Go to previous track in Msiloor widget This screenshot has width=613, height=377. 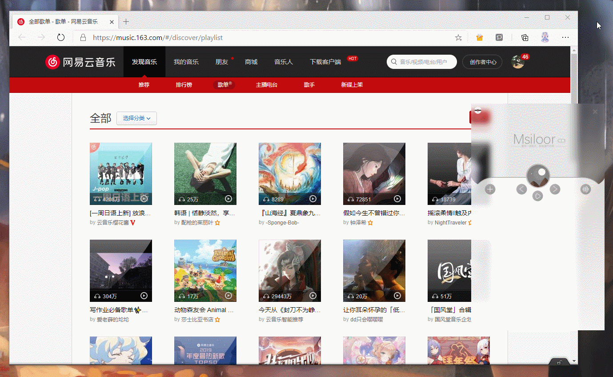521,189
